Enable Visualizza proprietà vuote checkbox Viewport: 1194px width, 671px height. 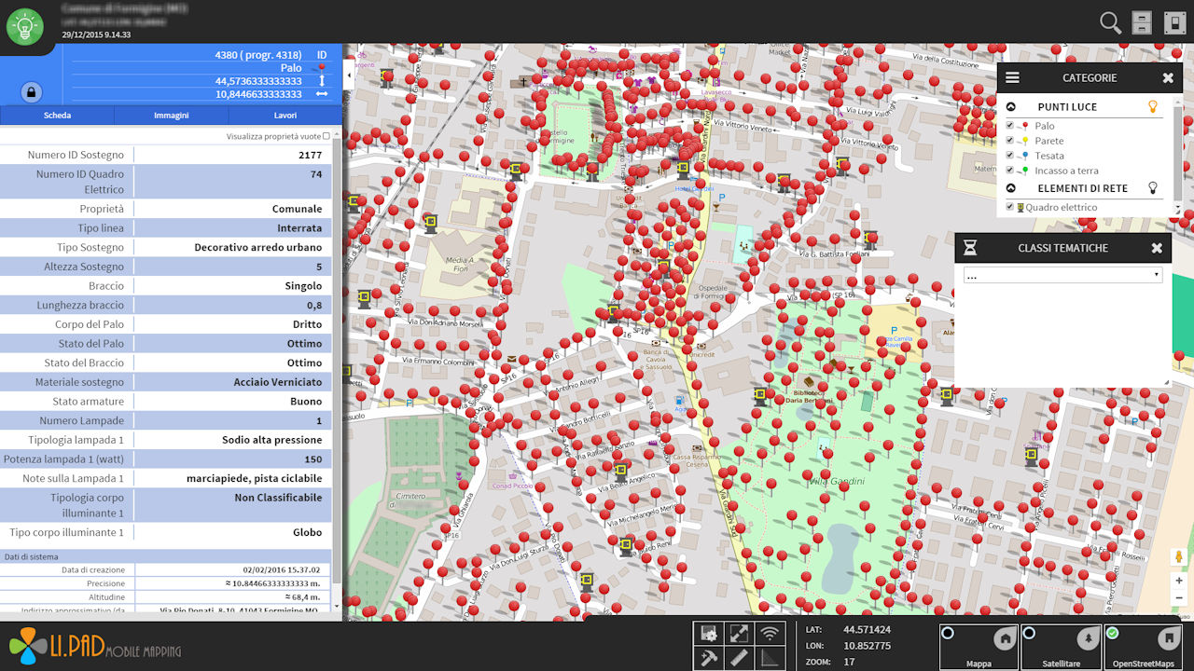(326, 136)
